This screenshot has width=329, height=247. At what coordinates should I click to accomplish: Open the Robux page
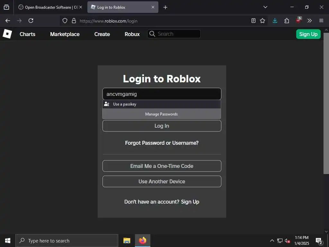(x=132, y=34)
